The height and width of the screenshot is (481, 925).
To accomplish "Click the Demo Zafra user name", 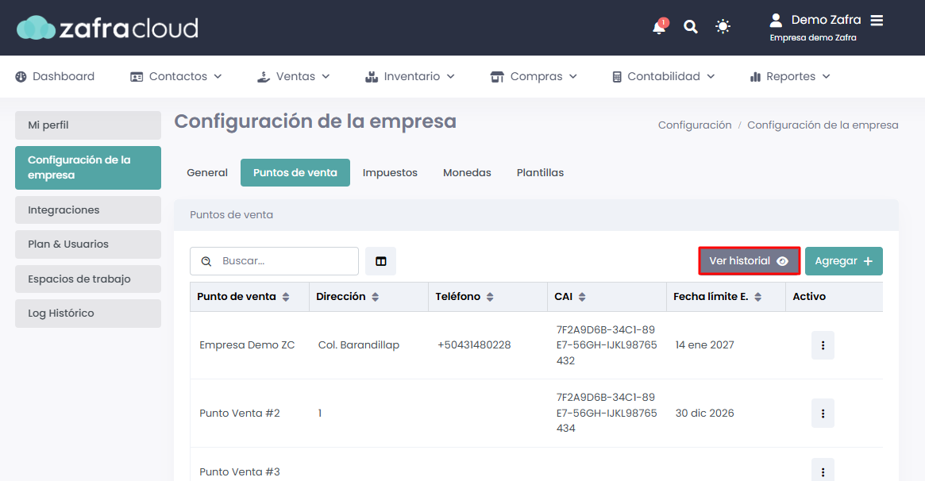I will point(826,20).
